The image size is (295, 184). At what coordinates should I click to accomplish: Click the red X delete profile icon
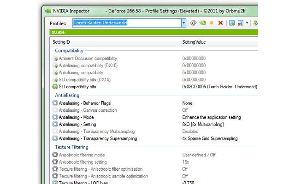click(220, 23)
